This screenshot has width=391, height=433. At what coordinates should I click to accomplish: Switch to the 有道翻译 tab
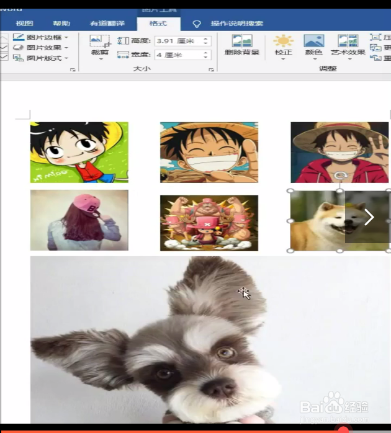point(107,24)
